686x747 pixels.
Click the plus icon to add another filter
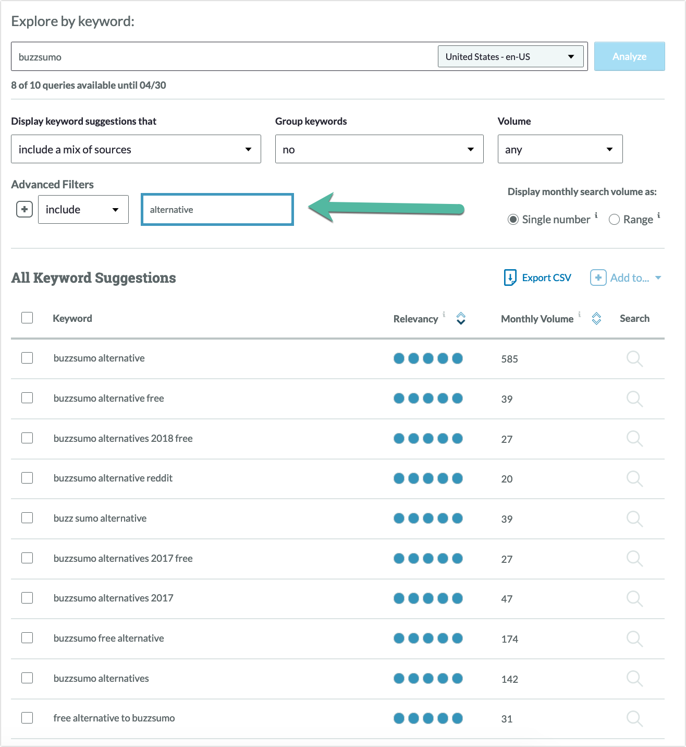[x=24, y=209]
